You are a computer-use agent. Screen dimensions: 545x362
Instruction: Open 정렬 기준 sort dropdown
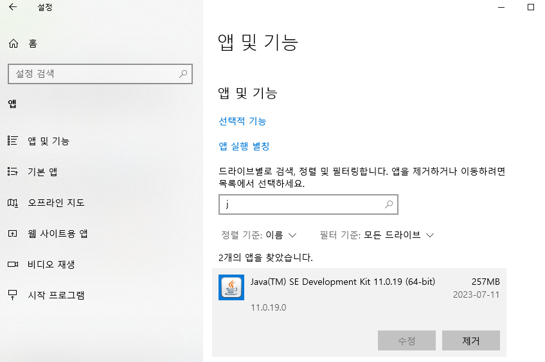coord(259,235)
